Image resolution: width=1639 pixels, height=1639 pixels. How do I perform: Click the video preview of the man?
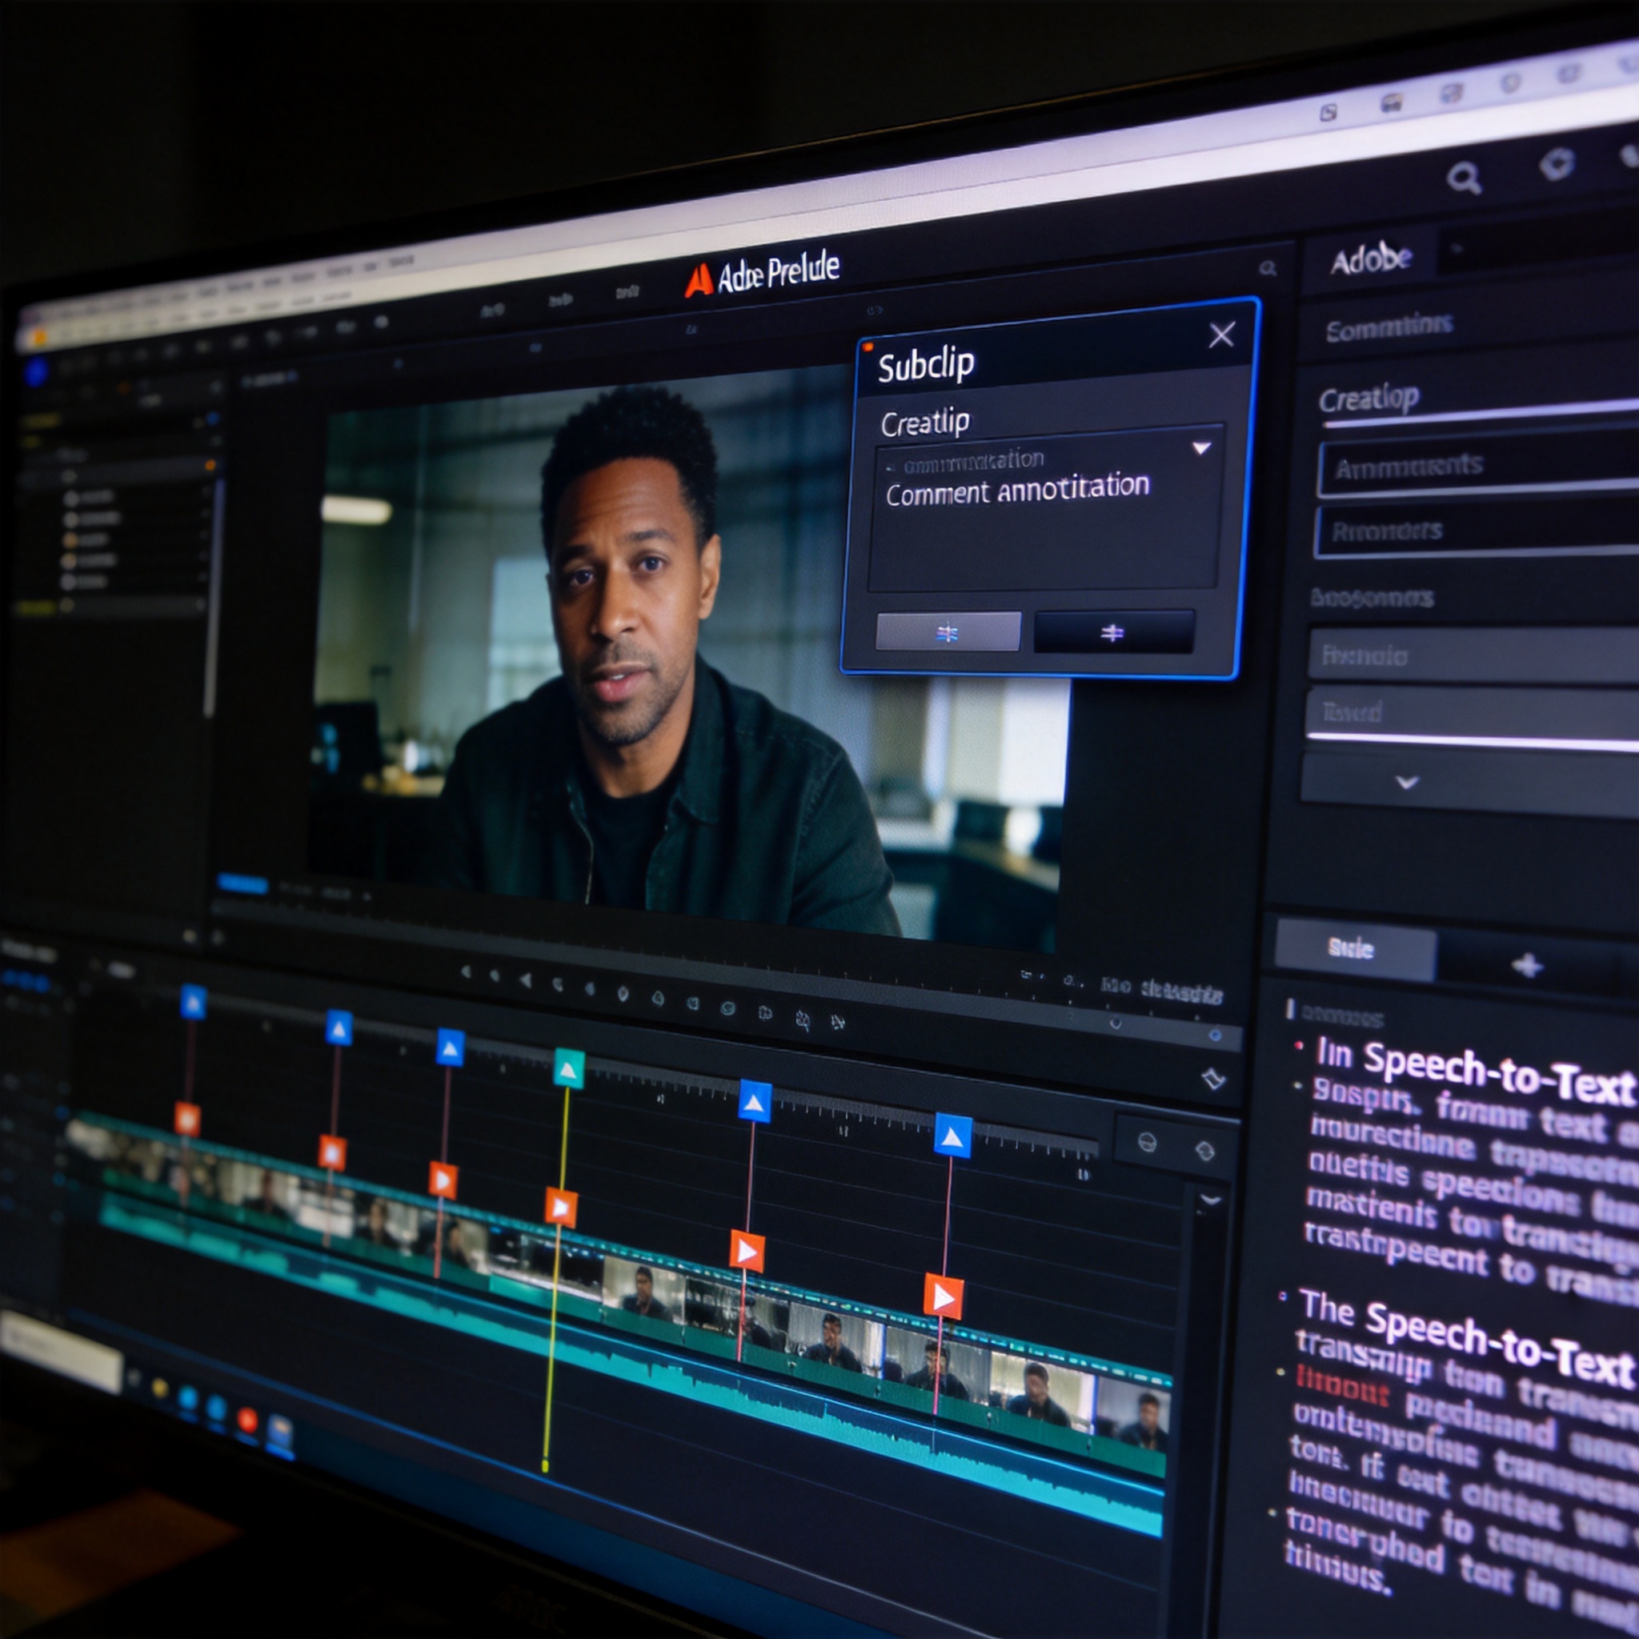point(691,661)
